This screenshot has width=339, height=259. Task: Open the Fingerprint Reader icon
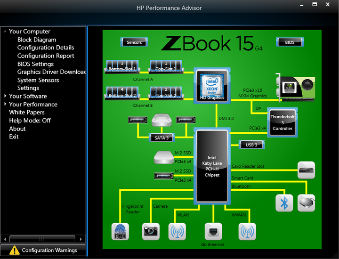click(120, 232)
